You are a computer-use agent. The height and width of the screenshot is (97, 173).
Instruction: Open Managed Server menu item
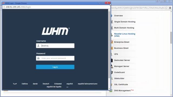[x=122, y=66]
